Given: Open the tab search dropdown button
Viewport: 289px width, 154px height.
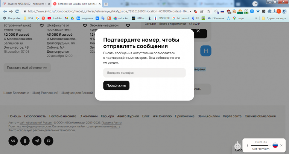Looking at the screenshot, I should pos(255,4).
